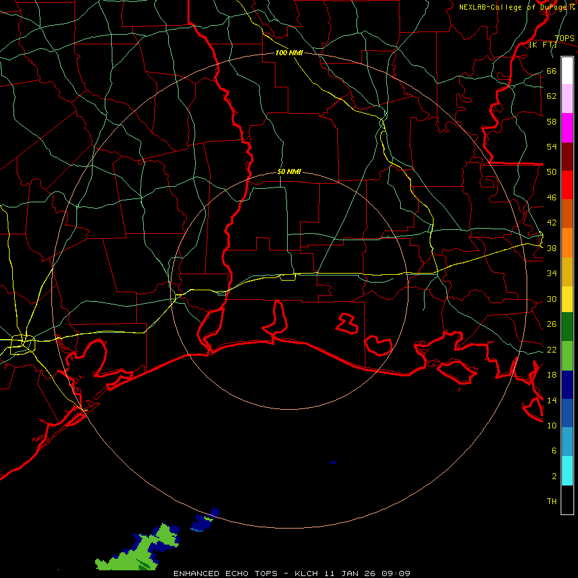Click the light orange legend swatch

(567, 242)
